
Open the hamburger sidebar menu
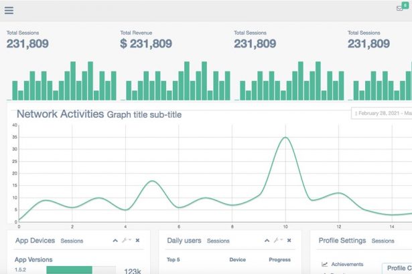click(x=9, y=11)
